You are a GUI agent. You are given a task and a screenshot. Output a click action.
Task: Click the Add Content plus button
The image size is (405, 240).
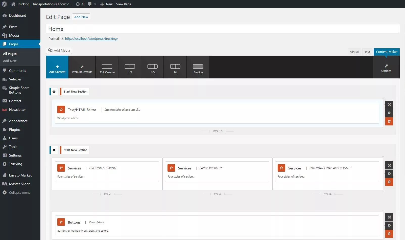coord(57,67)
